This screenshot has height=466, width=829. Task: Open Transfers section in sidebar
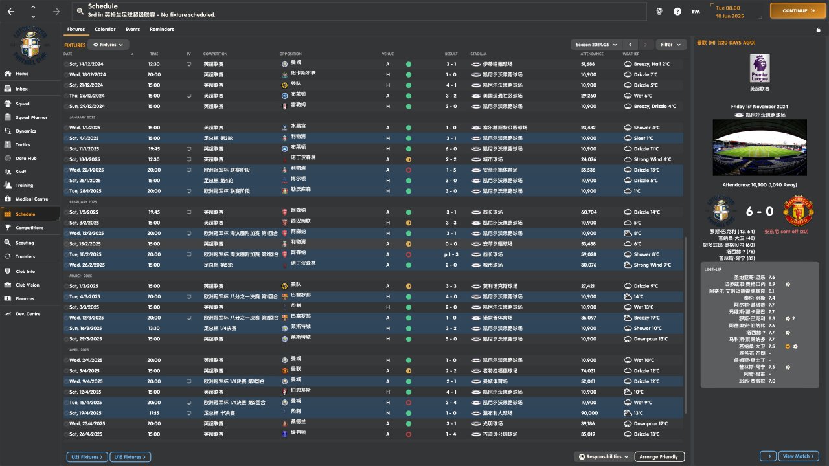click(x=25, y=256)
